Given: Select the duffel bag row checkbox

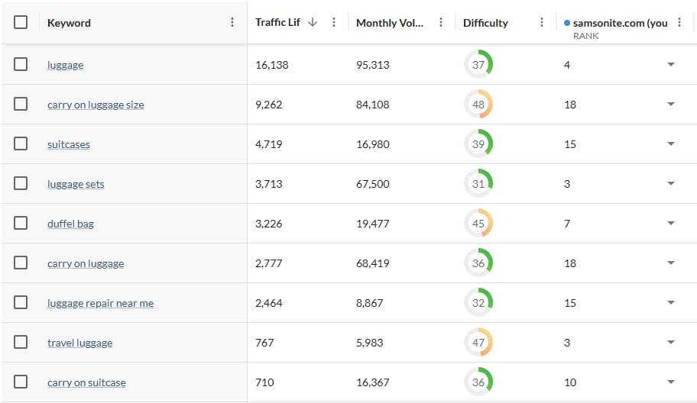Looking at the screenshot, I should click(21, 223).
